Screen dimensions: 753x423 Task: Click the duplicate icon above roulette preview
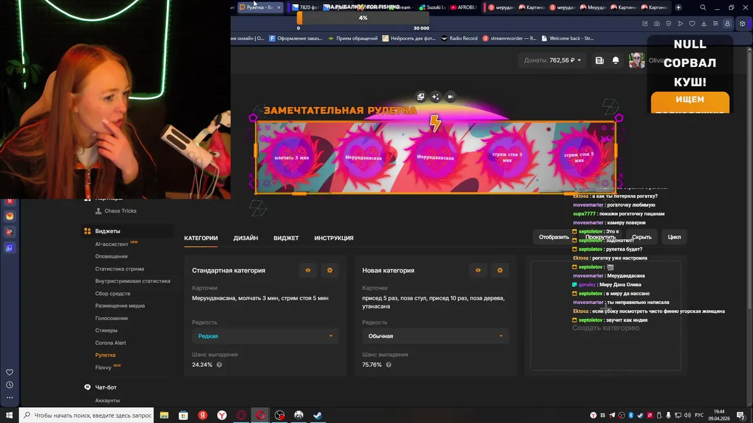point(421,97)
